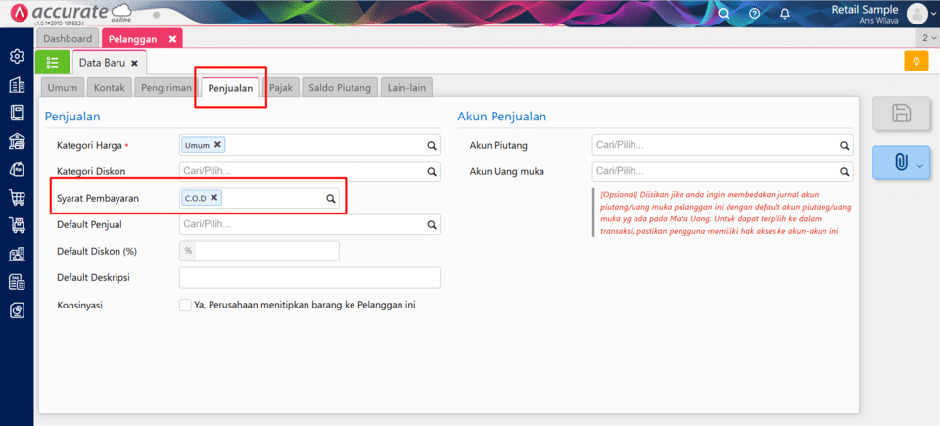
Task: Click the user avatar picture
Action: pyautogui.click(x=916, y=13)
